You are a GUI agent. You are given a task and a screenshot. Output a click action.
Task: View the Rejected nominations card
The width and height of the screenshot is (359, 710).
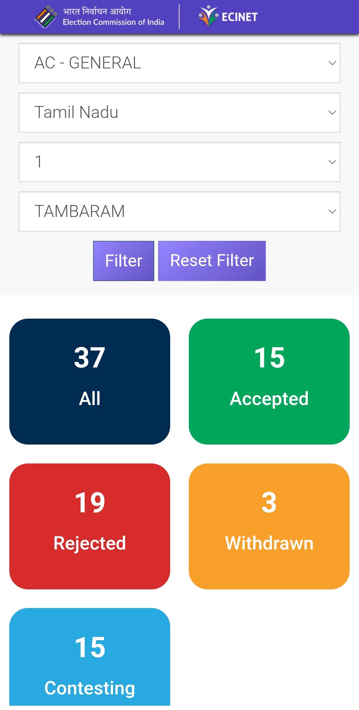click(x=90, y=526)
